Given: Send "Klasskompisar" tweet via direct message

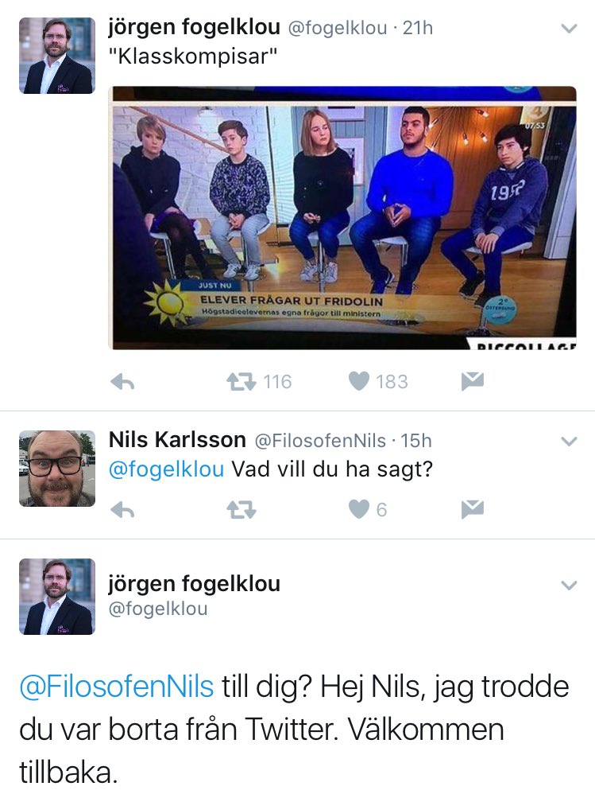Looking at the screenshot, I should 473,381.
